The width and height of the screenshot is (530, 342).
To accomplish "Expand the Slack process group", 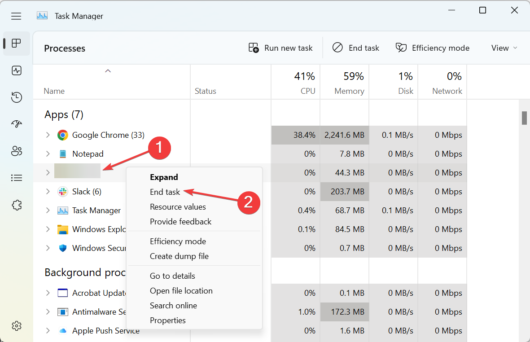I will coord(48,192).
